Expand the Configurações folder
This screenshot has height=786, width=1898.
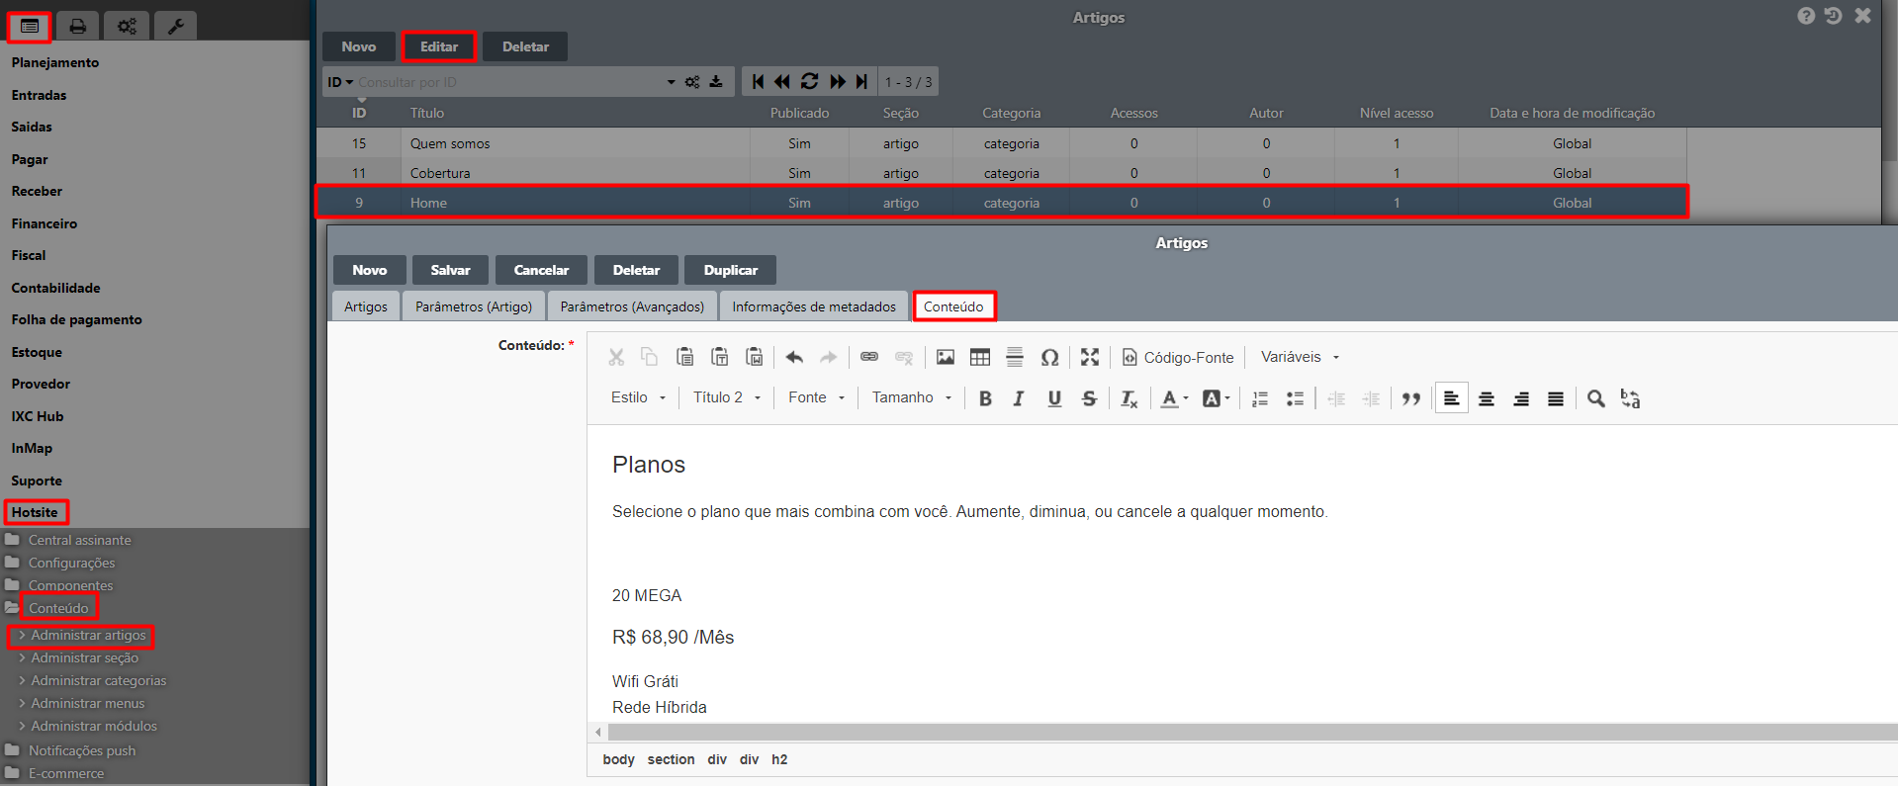[71, 563]
